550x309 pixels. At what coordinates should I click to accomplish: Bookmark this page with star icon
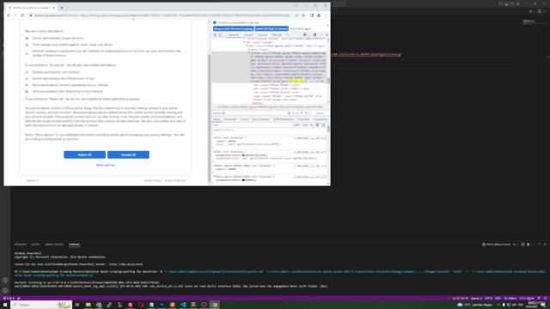(303, 15)
